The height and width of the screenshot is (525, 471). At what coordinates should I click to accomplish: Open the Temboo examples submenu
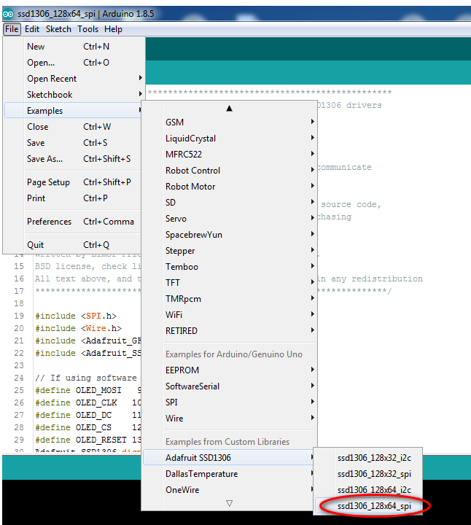coord(230,267)
